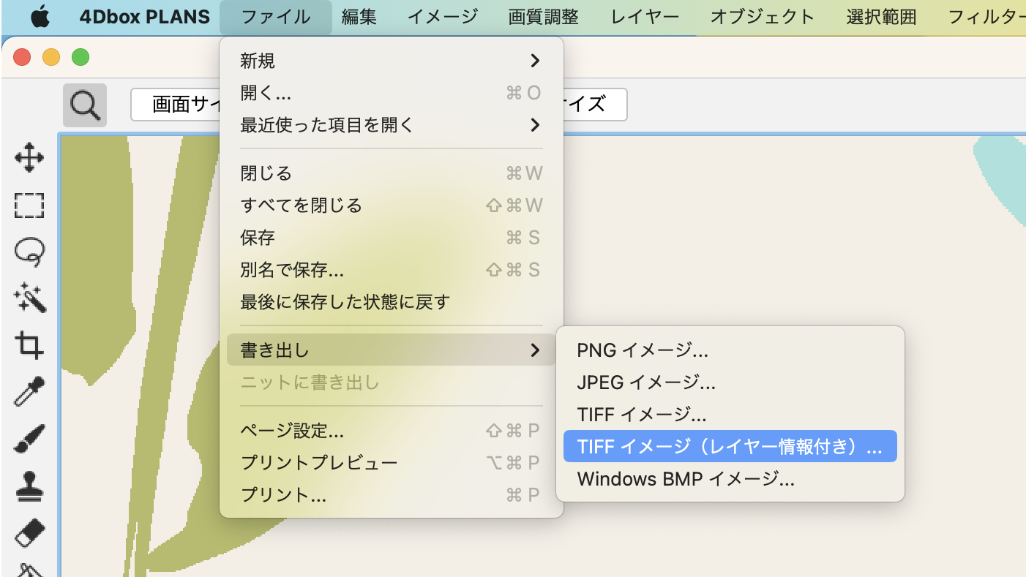Expand the 最近使った項目を開く submenu
Image resolution: width=1026 pixels, height=577 pixels.
392,125
